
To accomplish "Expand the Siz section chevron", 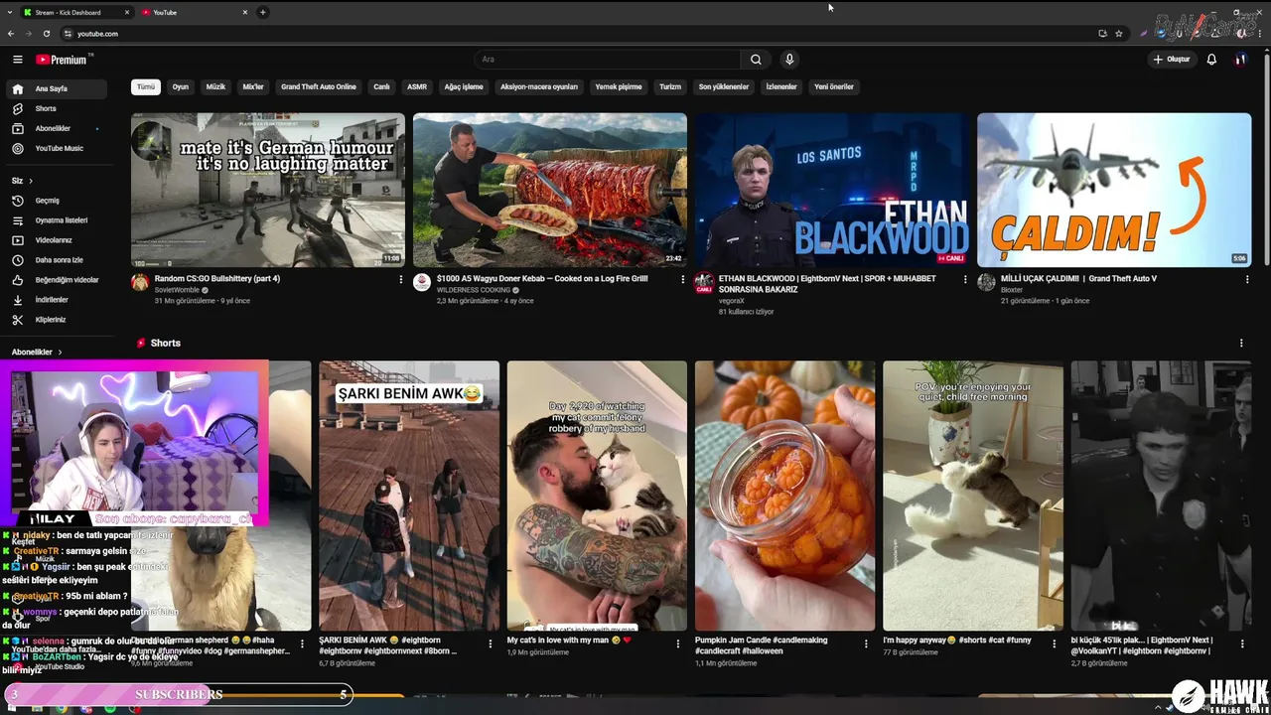I will (31, 181).
